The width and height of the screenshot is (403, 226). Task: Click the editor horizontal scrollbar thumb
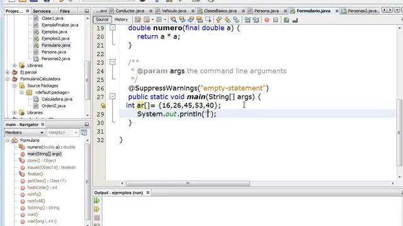(188, 183)
